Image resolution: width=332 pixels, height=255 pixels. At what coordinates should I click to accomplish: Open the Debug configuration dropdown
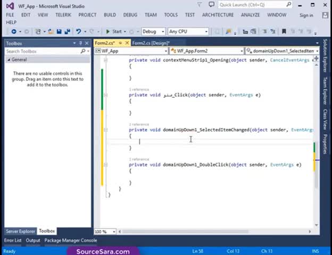tap(161, 31)
